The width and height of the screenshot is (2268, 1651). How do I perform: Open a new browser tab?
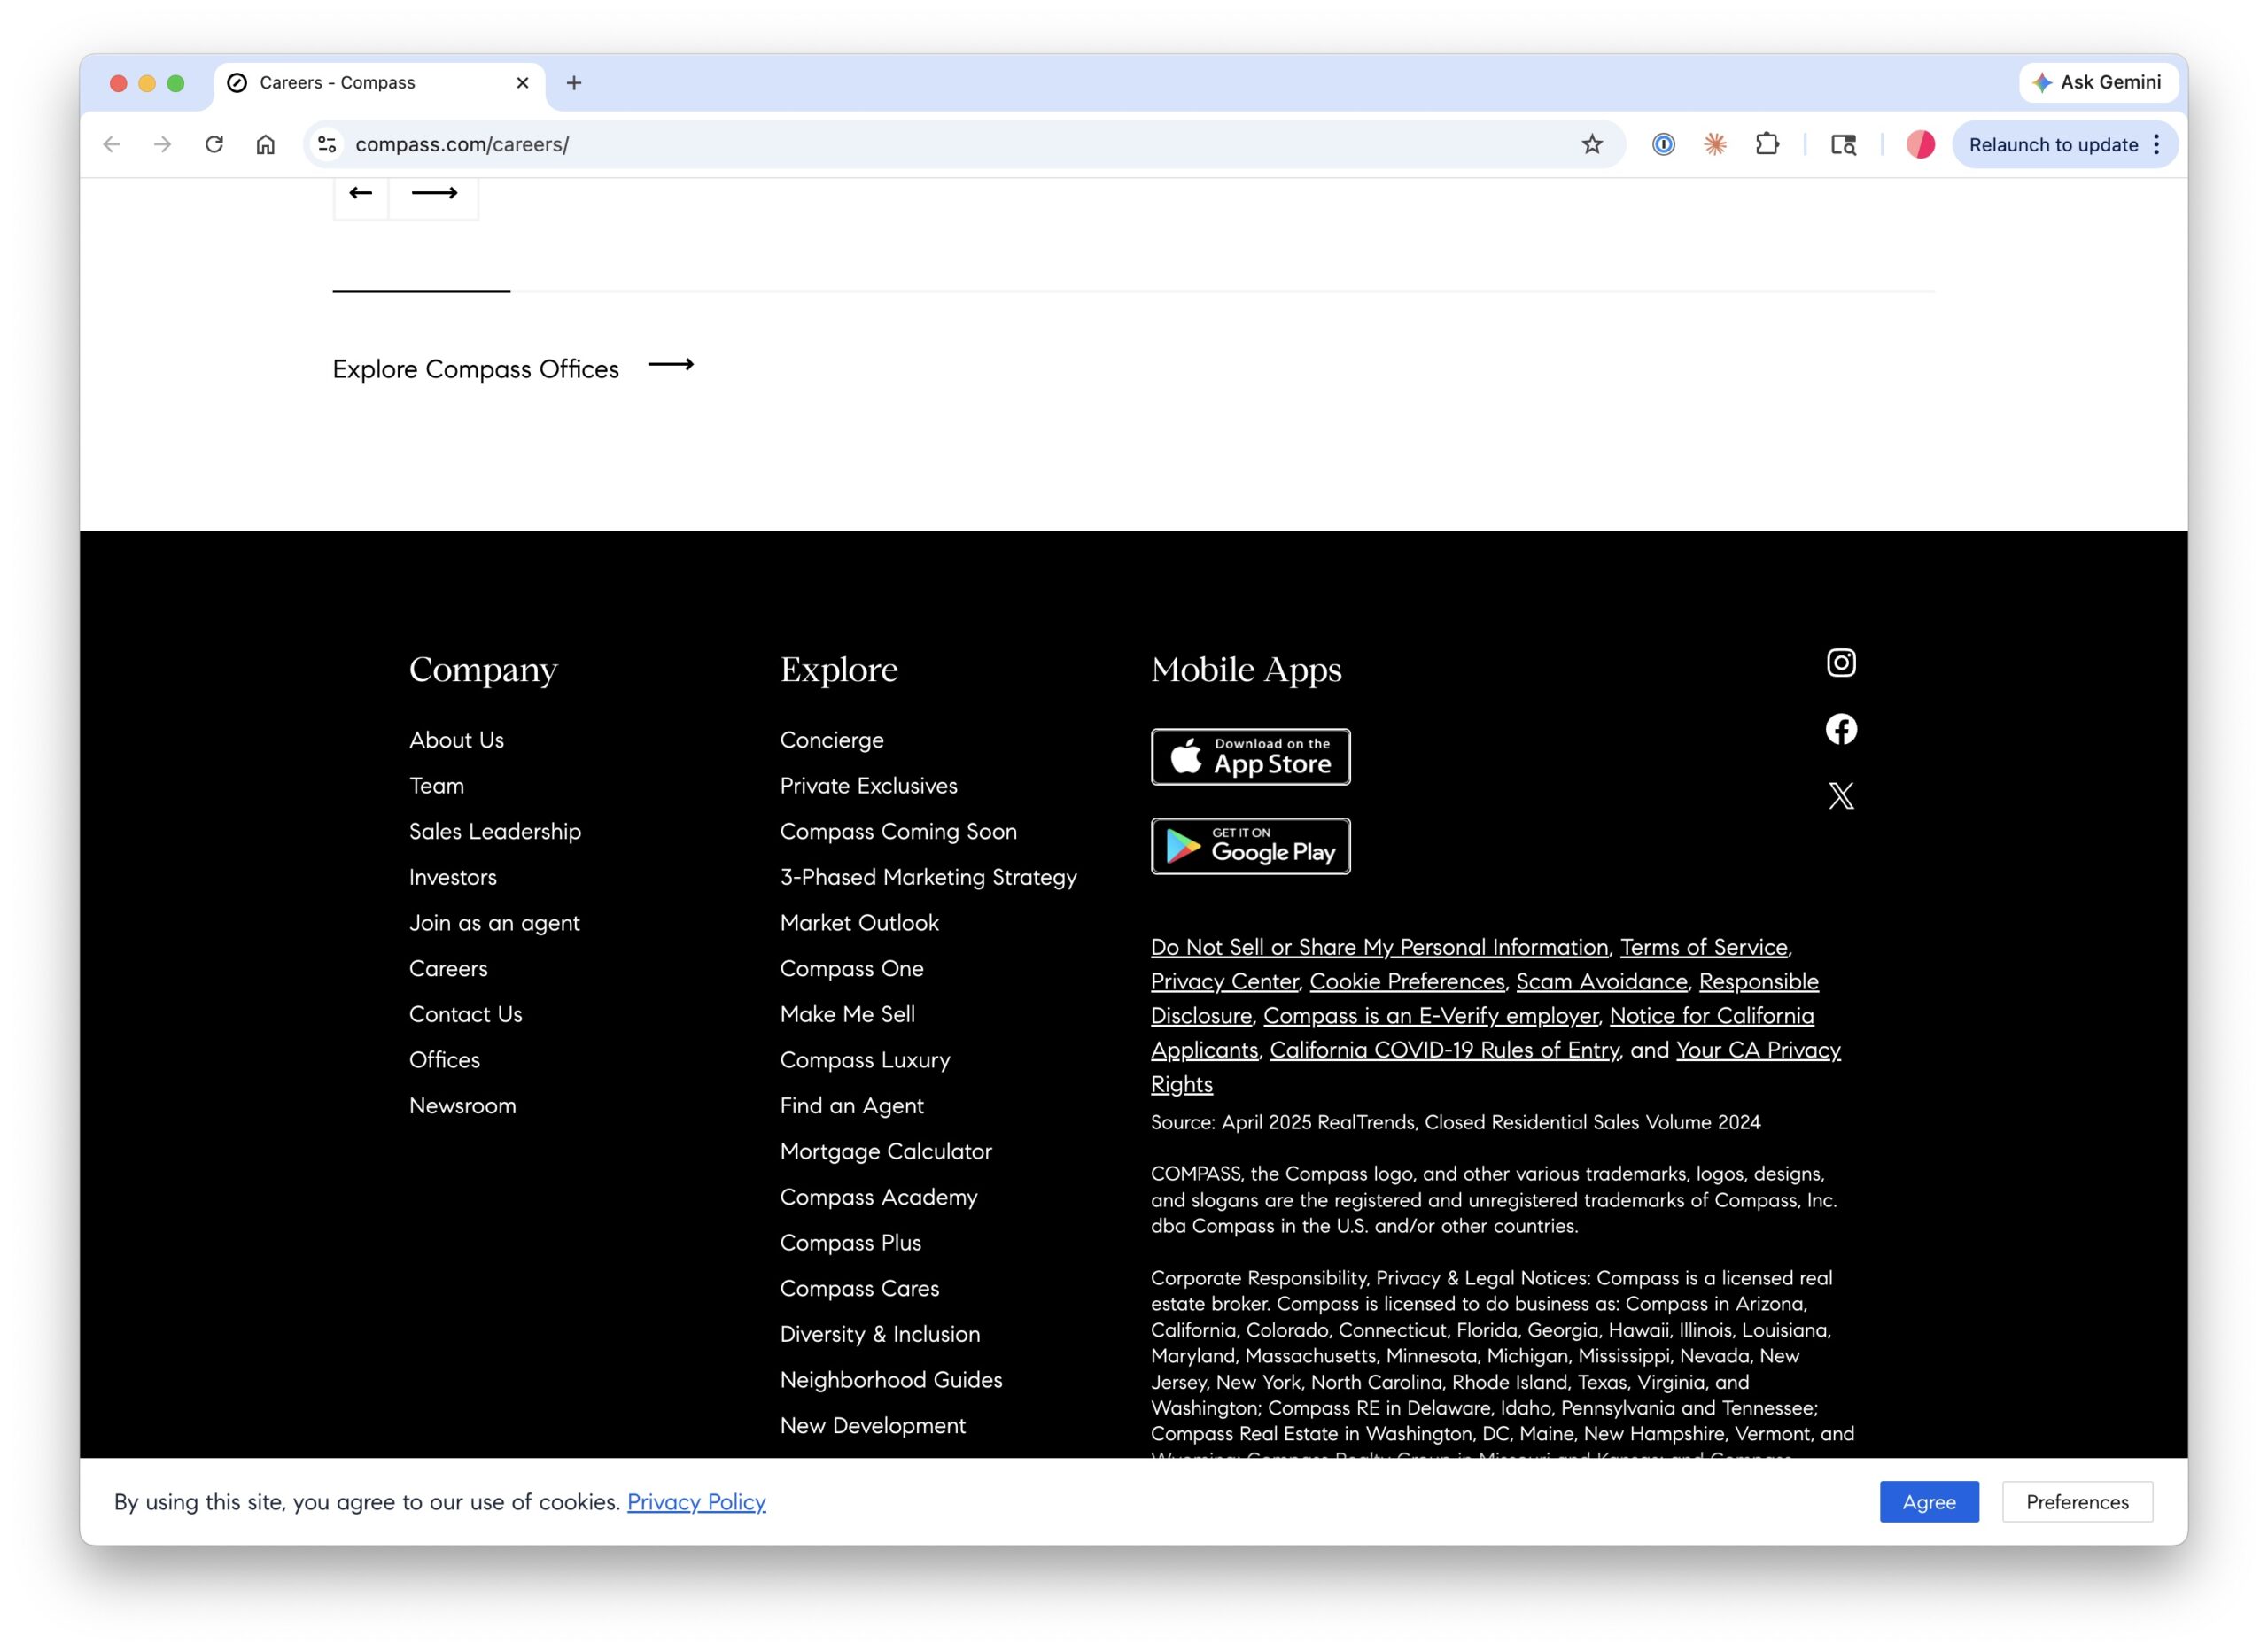(574, 83)
